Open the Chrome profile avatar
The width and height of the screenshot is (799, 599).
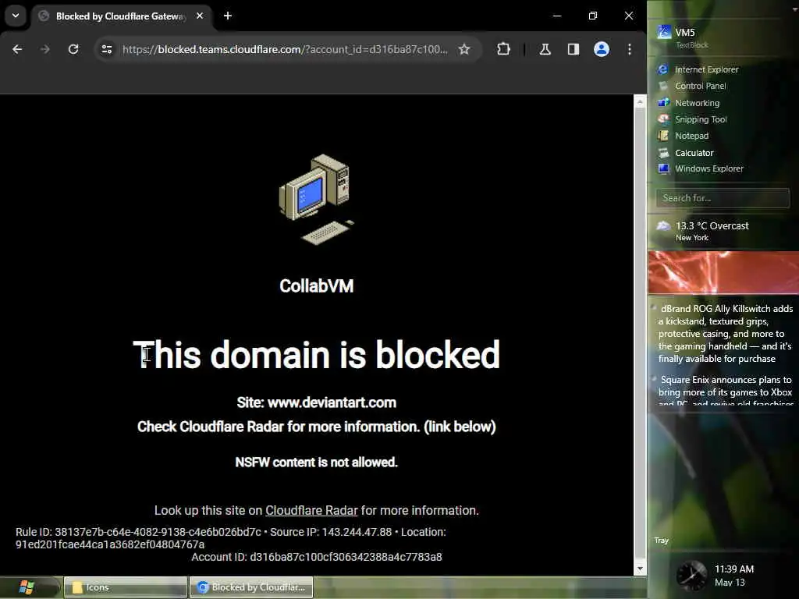[x=602, y=49]
